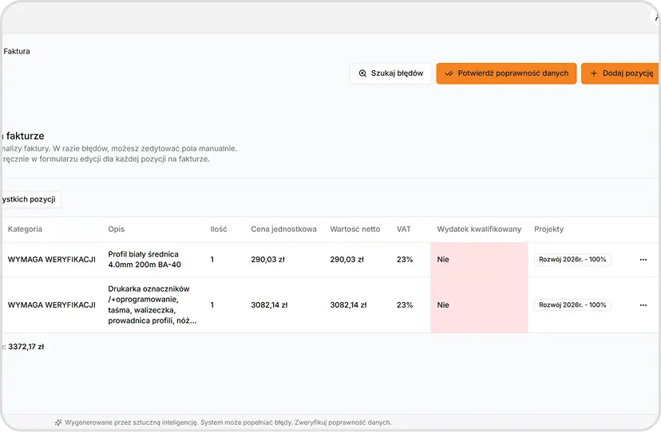The image size is (661, 432).
Task: Click description 'Profil biały średnica 4.0mm 200m BA-40'
Action: tap(144, 259)
